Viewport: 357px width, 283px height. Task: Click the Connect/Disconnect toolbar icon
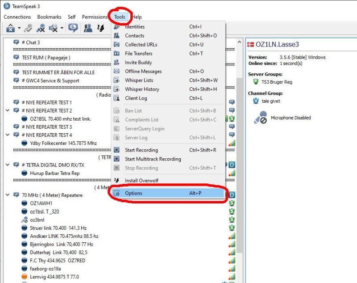[x=10, y=28]
